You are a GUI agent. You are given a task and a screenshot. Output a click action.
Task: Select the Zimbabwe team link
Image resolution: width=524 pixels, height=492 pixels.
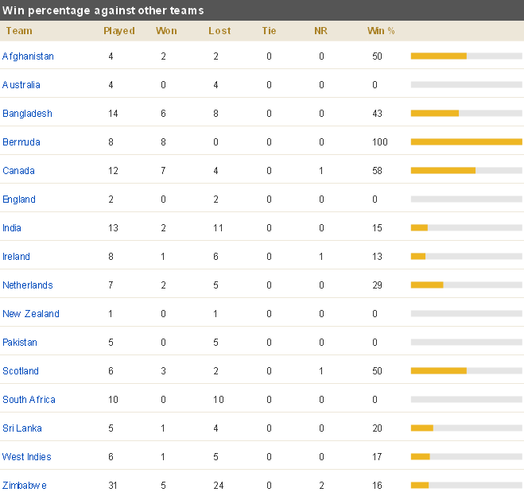pyautogui.click(x=25, y=486)
